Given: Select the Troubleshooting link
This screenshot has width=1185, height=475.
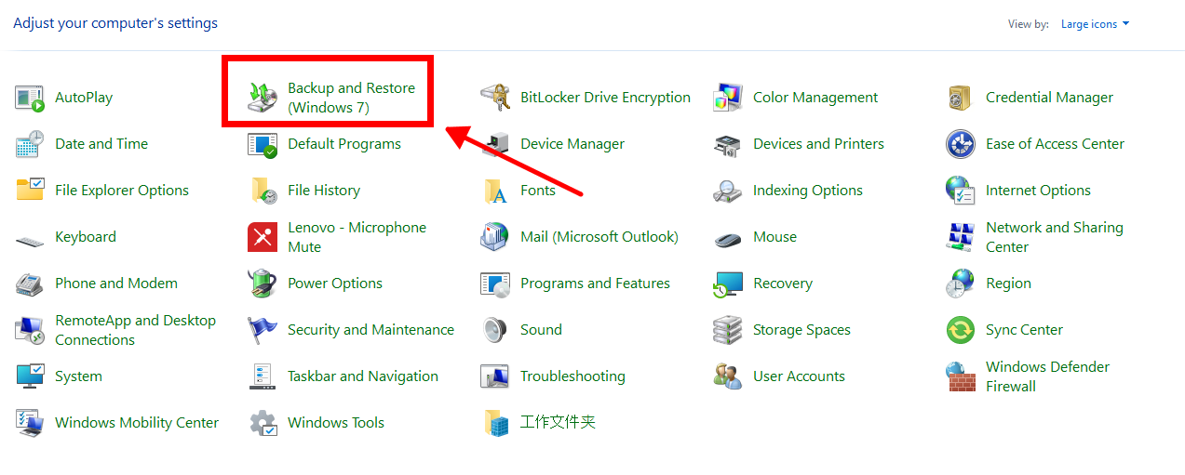Looking at the screenshot, I should click(x=572, y=376).
